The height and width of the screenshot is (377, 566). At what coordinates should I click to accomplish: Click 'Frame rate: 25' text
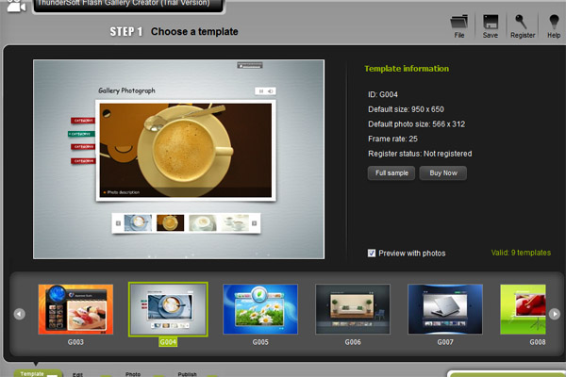click(392, 139)
